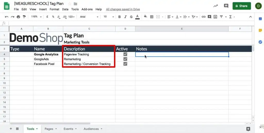Uncheck Active for Google Analytics row
Screen dimensions: 264x133
(x=125, y=54)
